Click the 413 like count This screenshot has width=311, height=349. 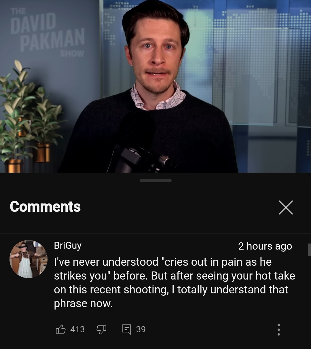(77, 329)
